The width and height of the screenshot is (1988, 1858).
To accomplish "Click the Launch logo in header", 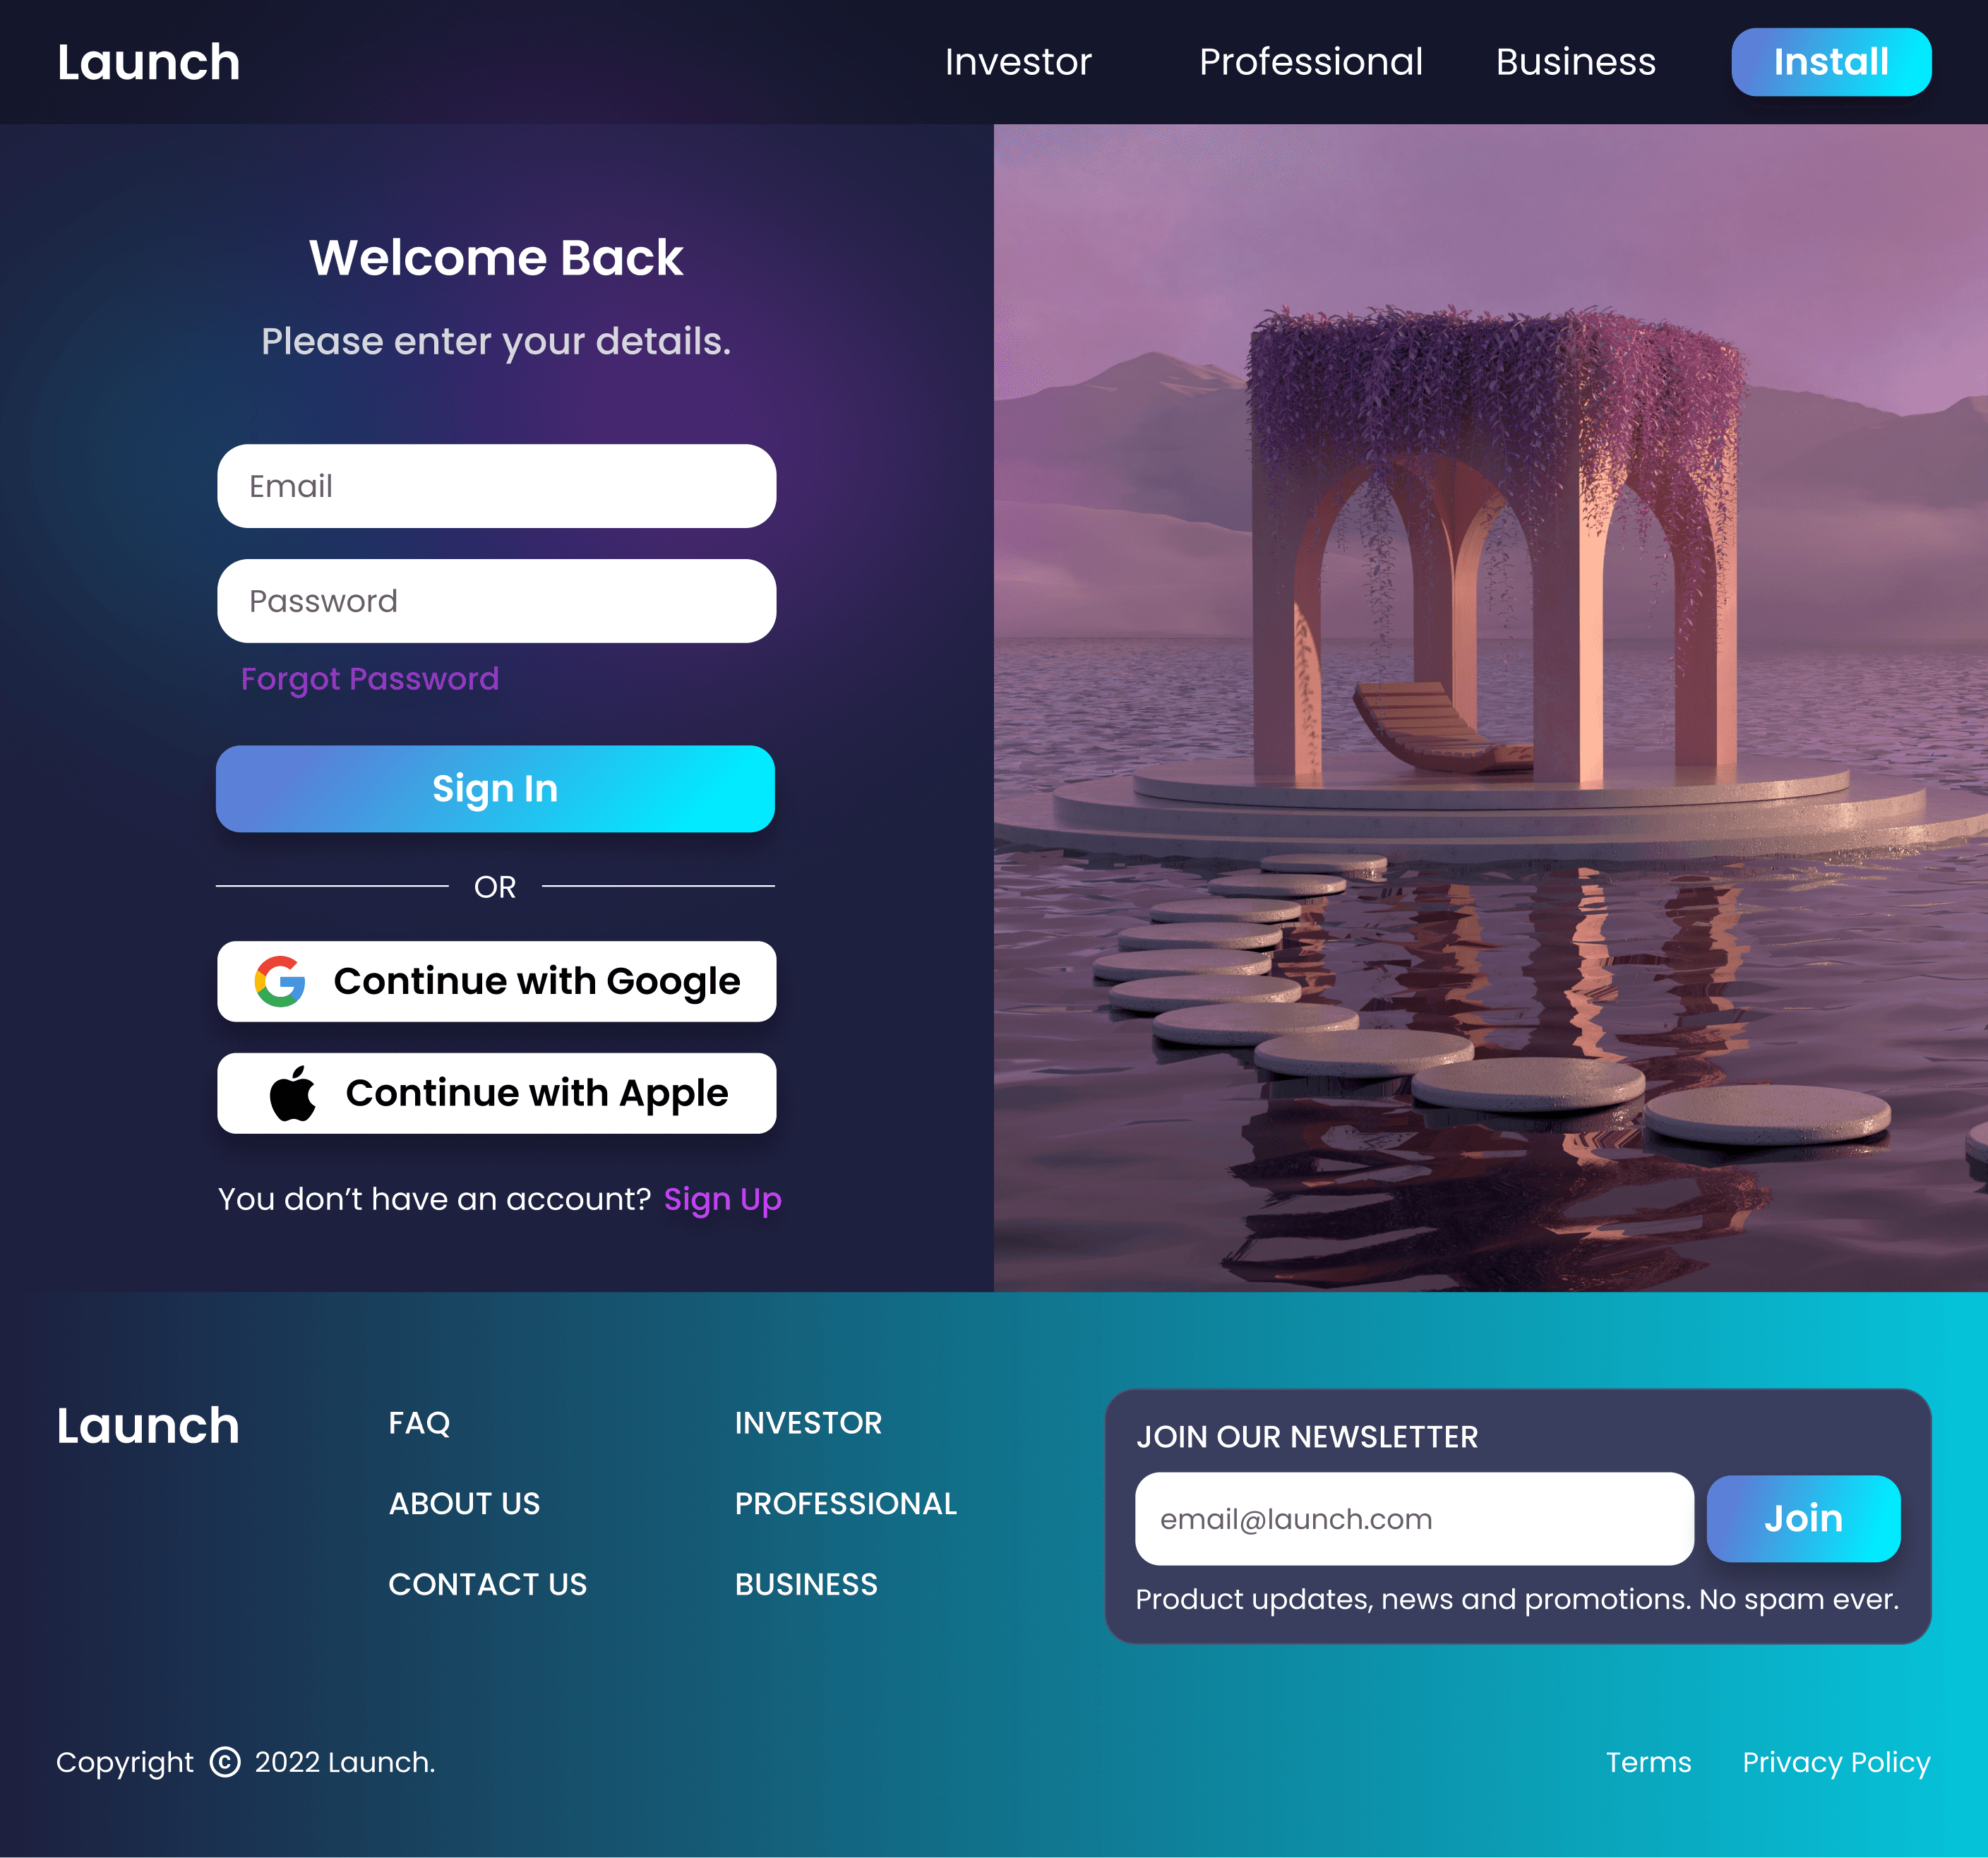I will pyautogui.click(x=148, y=62).
